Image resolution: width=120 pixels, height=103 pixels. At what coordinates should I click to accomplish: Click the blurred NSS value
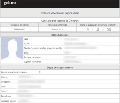click(x=72, y=39)
